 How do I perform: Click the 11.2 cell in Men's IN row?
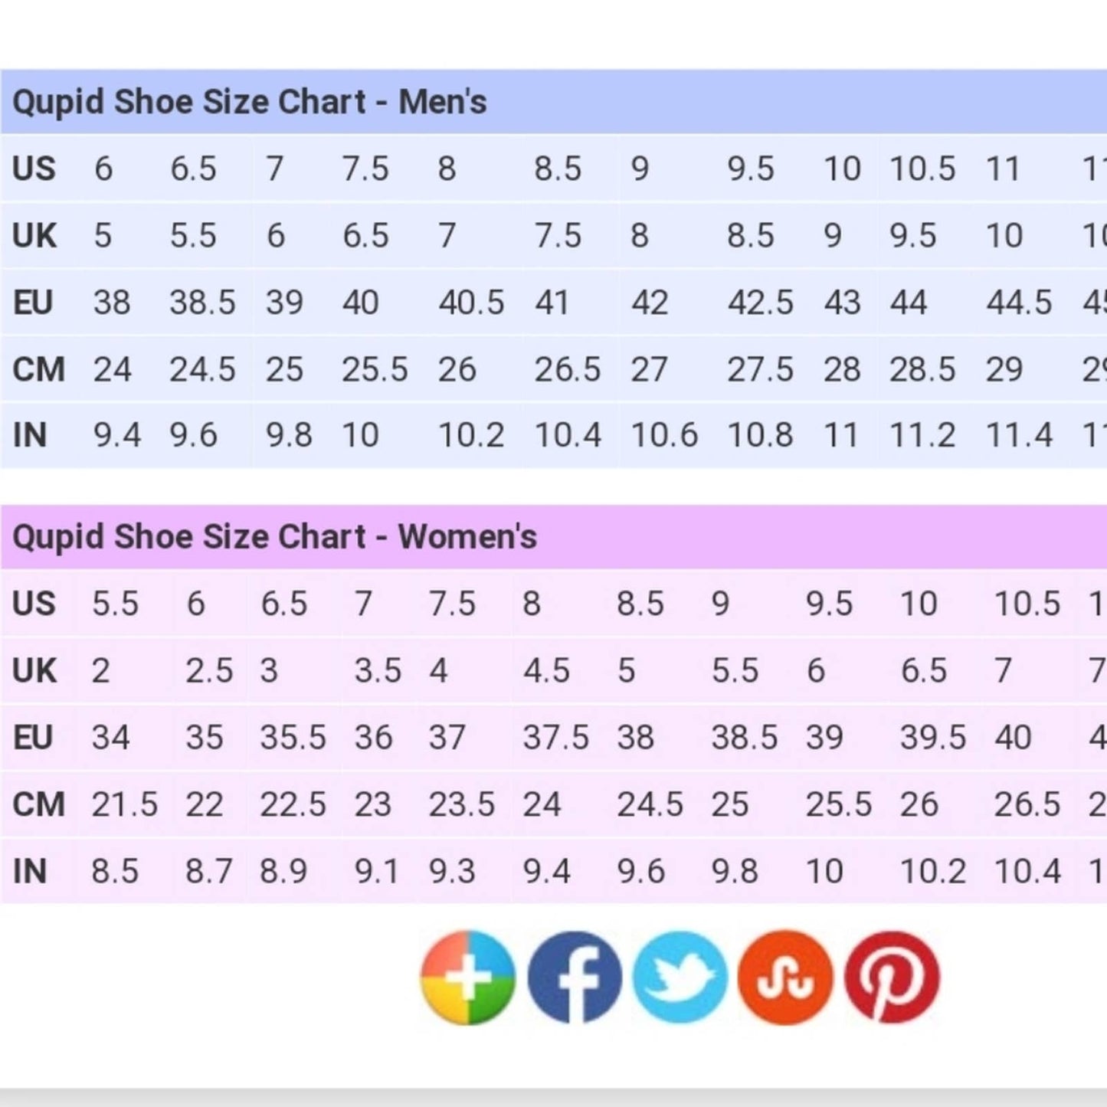[922, 436]
